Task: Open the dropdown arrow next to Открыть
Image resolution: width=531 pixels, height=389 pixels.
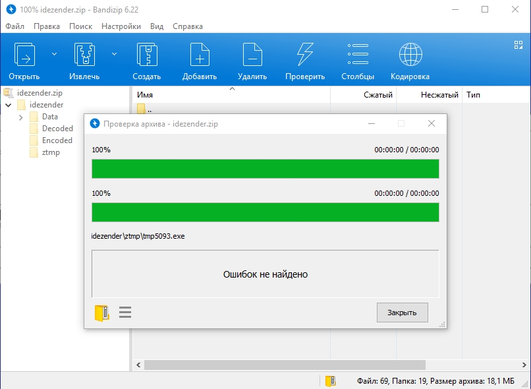Action: 54,54
